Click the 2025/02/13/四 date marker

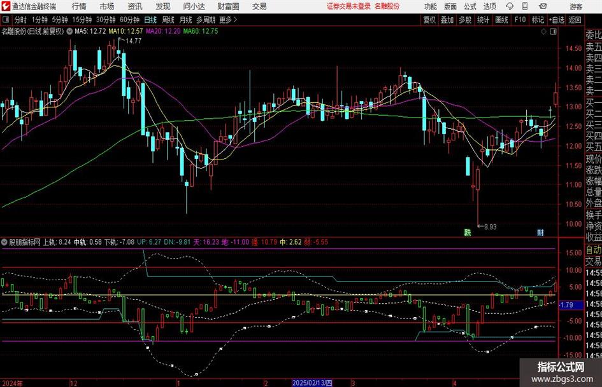[312, 383]
